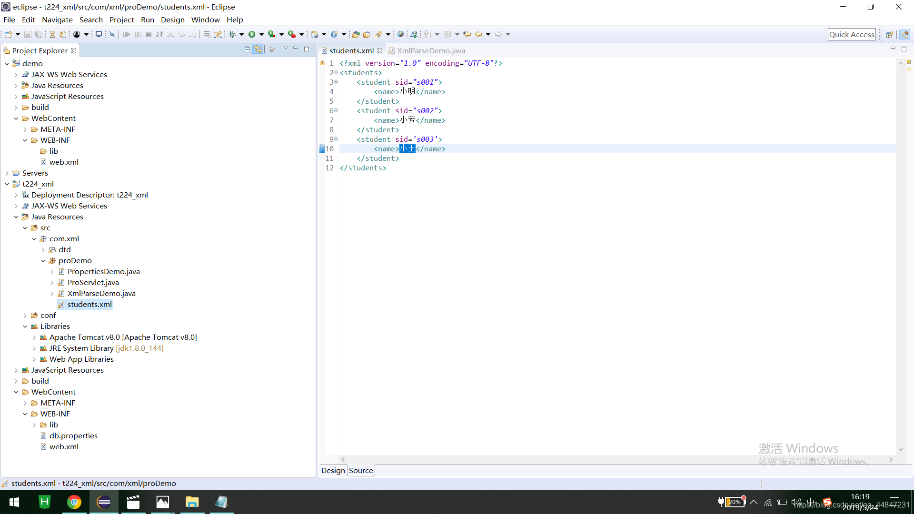Click the New Dynamic Web Project icon
The image size is (914, 514).
pyautogui.click(x=315, y=34)
